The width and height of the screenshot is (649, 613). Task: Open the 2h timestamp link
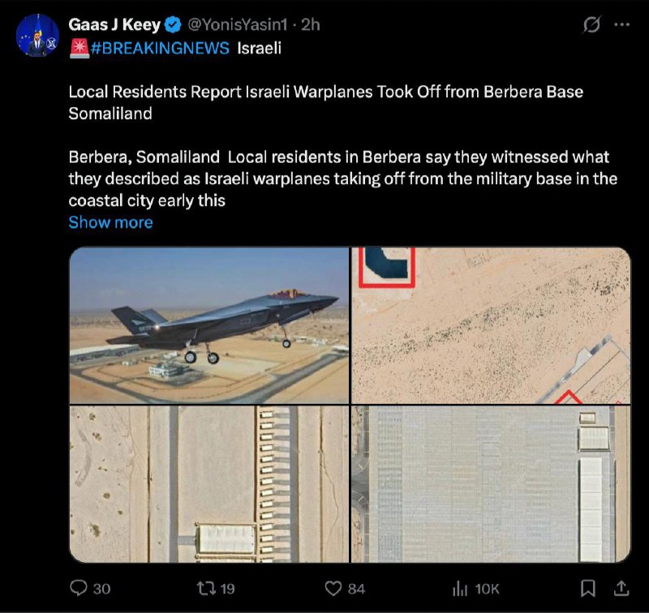[x=311, y=24]
